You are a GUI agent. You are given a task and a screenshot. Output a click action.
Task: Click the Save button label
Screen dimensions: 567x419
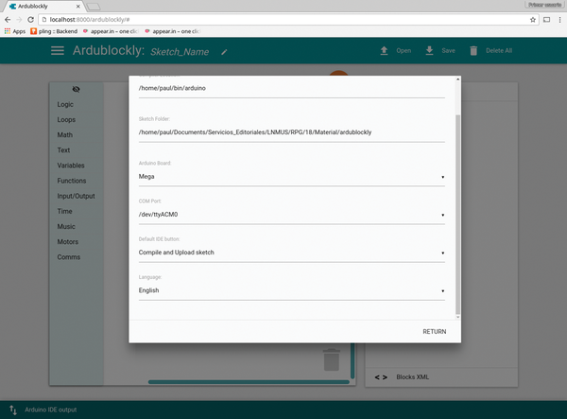coord(448,51)
